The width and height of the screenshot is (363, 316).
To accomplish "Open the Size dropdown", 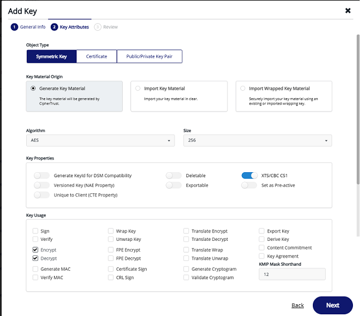I will coord(257,140).
